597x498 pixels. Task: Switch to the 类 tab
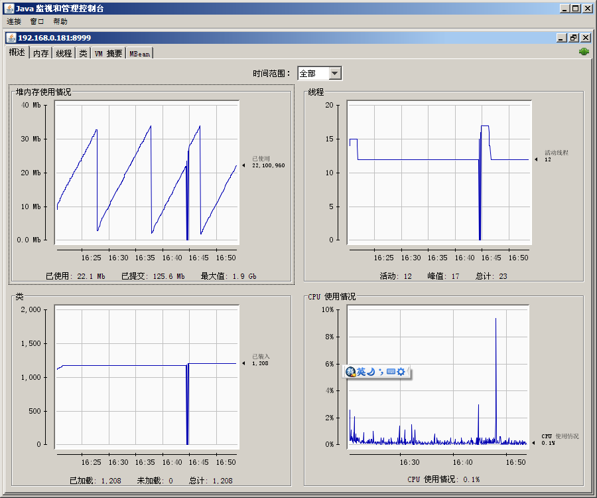pos(83,53)
